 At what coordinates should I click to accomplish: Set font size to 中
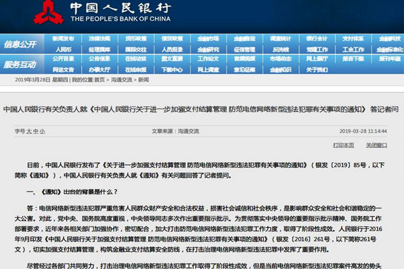pos(36,131)
